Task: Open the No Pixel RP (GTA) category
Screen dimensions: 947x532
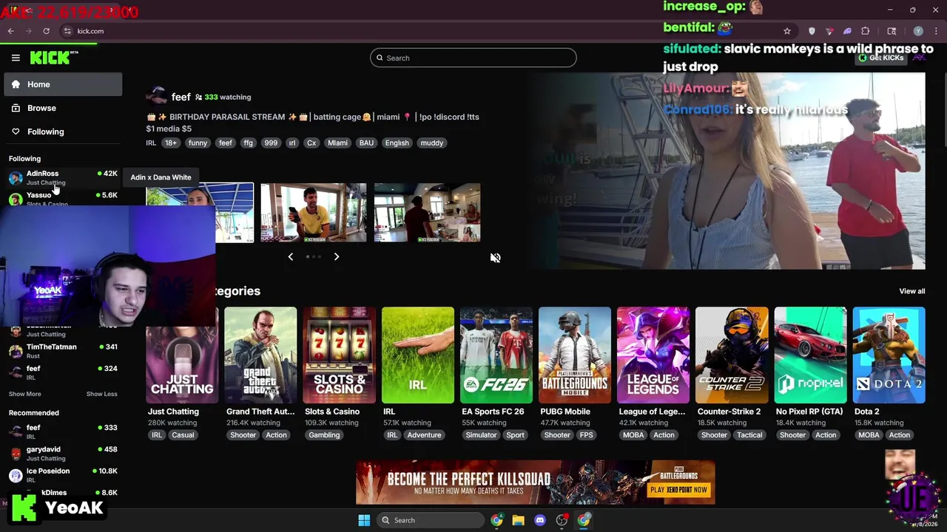Action: [x=810, y=355]
